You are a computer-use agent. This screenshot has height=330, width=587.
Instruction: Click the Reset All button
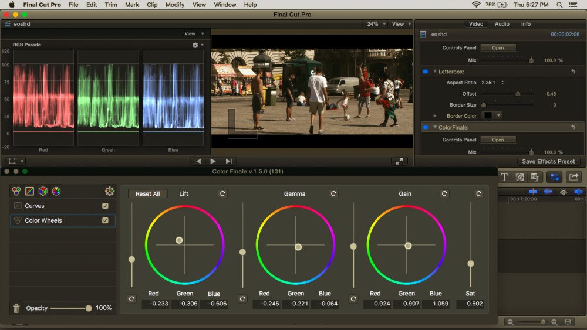[147, 194]
